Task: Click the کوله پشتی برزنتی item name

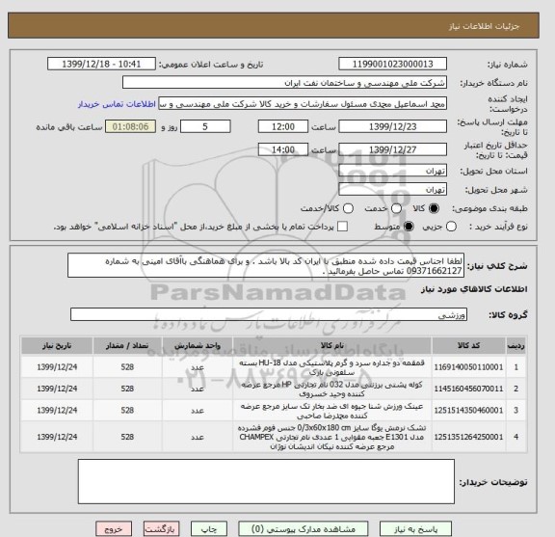Action: (x=332, y=389)
